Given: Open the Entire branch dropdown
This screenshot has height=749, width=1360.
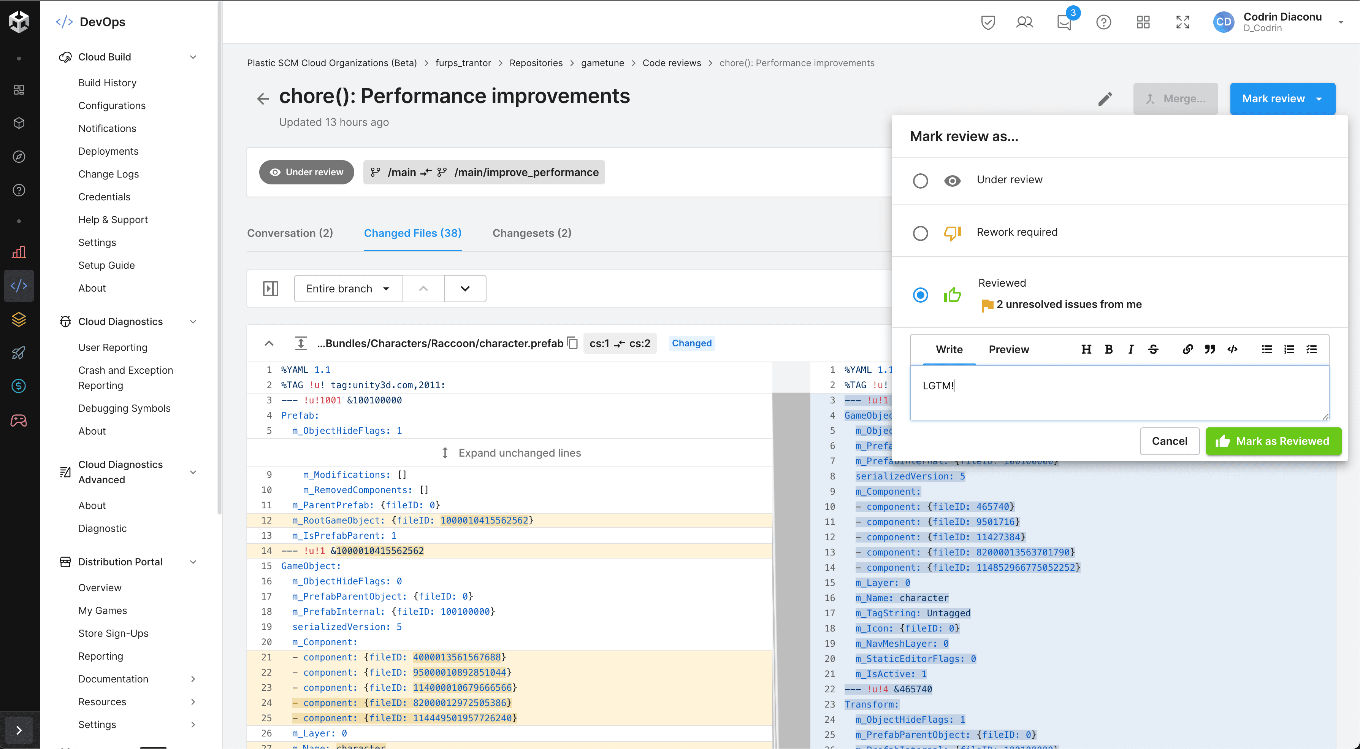Looking at the screenshot, I should [348, 289].
